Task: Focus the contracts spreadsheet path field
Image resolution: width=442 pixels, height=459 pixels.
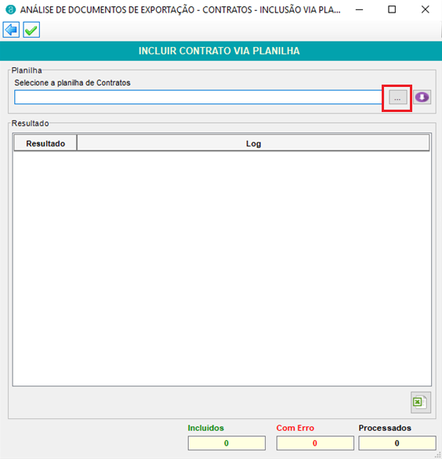Action: pyautogui.click(x=198, y=97)
